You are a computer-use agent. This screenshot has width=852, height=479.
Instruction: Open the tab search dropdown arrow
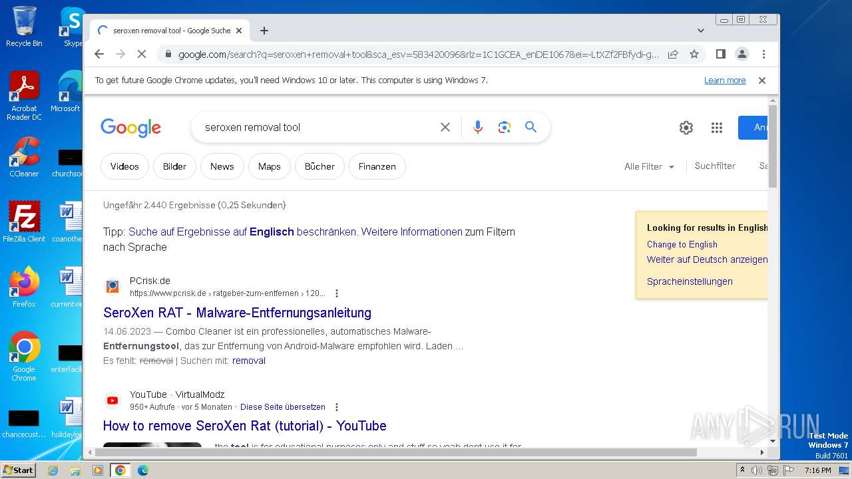[700, 31]
